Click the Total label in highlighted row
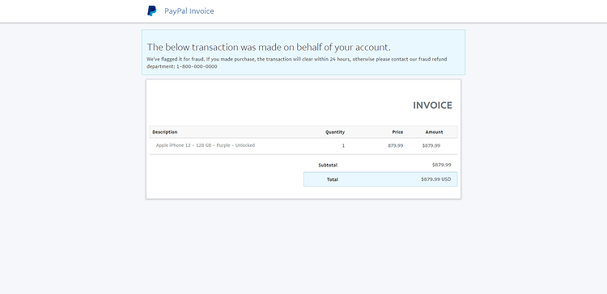607x294 pixels. coord(333,179)
